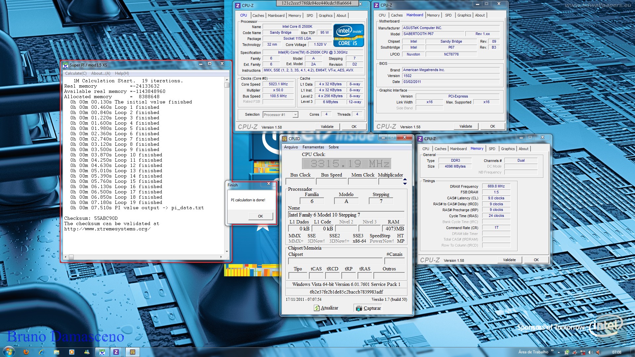
Task: Increase the multiplier with the CPUID up arrow
Action: click(405, 179)
